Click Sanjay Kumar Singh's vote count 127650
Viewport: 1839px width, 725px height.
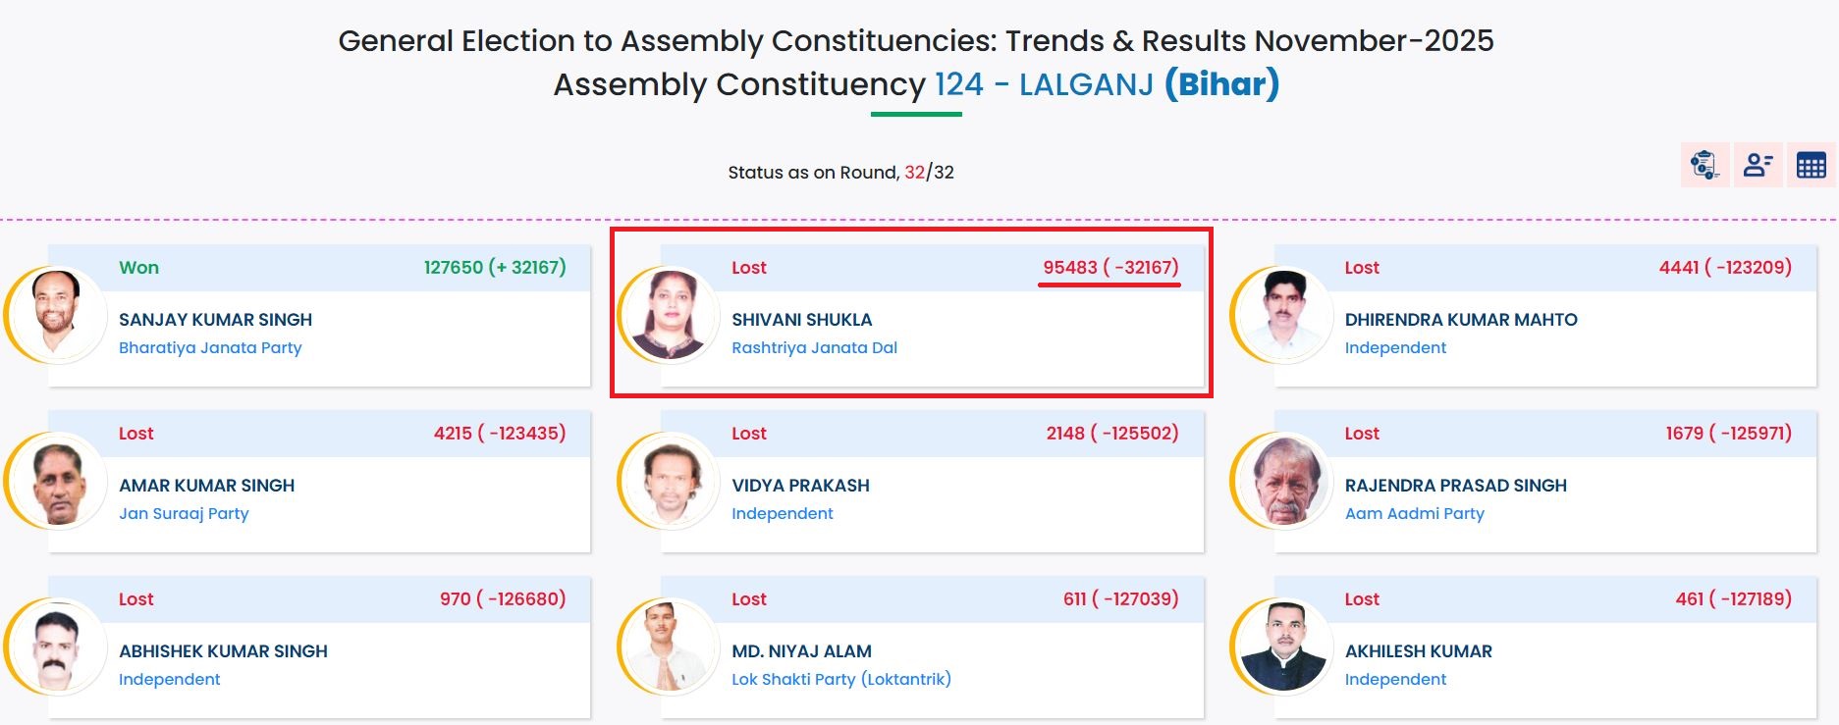(x=454, y=268)
